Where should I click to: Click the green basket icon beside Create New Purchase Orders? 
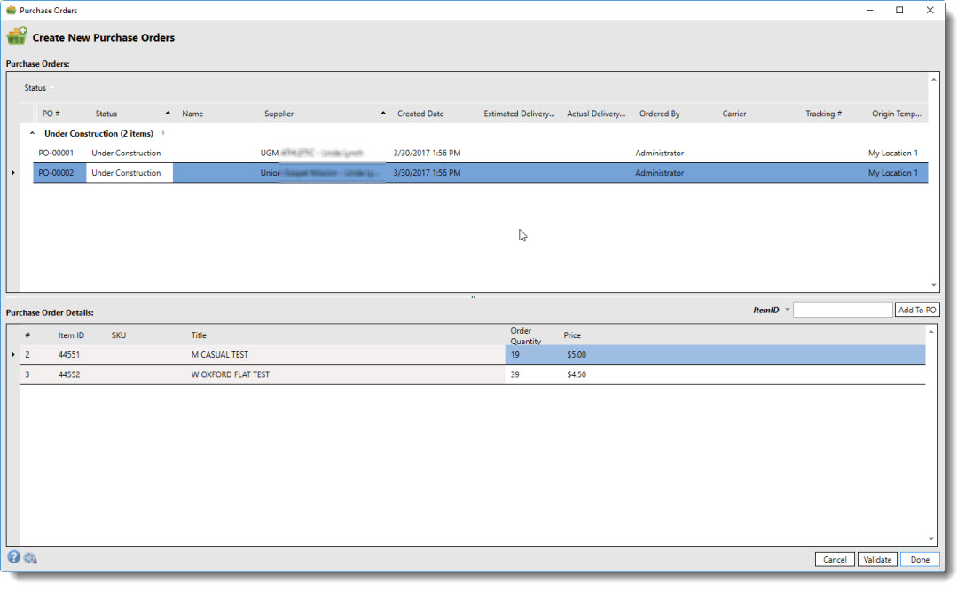click(17, 35)
